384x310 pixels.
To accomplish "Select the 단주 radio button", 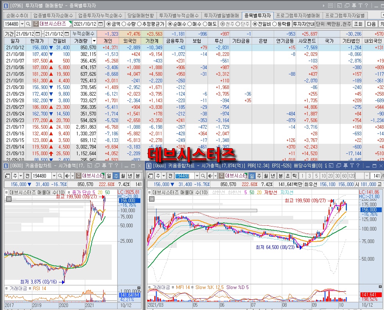I will pos(238,24).
